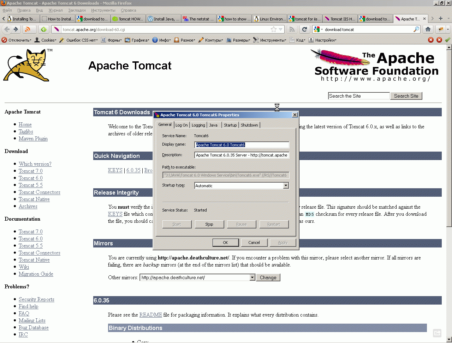Confirm the dialog with OK
Image resolution: width=452 pixels, height=343 pixels.
pyautogui.click(x=226, y=243)
